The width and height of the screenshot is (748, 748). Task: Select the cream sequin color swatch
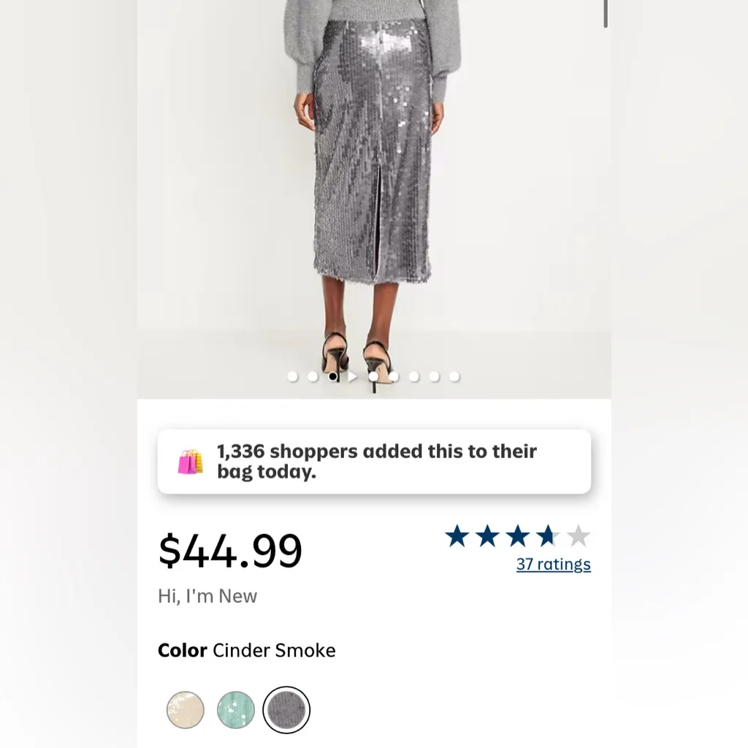coord(185,710)
